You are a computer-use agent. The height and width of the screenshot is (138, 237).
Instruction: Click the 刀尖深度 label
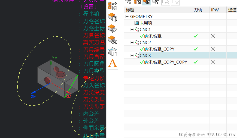pos(94,92)
